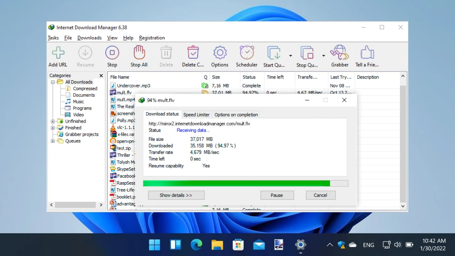Open Microsoft Store from the taskbar
Viewport: 455px width, 256px height.
[238, 245]
